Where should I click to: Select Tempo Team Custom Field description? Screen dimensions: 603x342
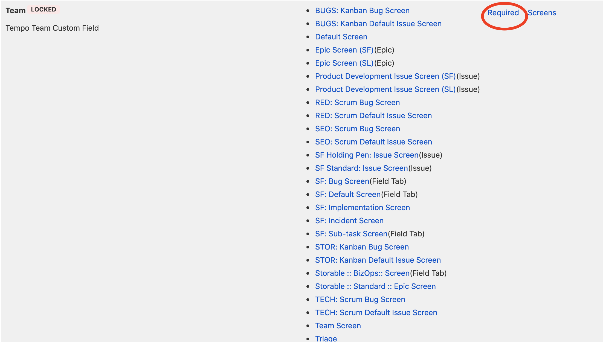pyautogui.click(x=52, y=28)
